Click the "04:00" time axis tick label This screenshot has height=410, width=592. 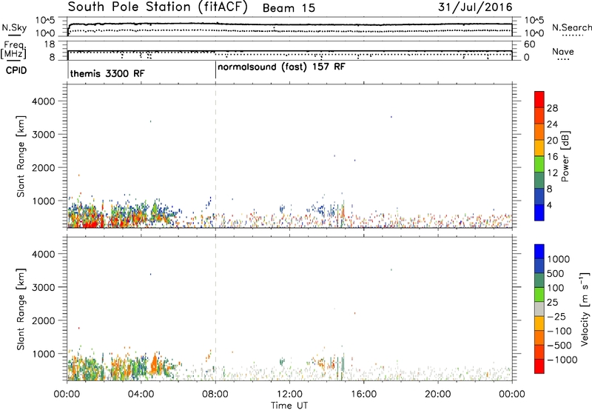click(141, 394)
